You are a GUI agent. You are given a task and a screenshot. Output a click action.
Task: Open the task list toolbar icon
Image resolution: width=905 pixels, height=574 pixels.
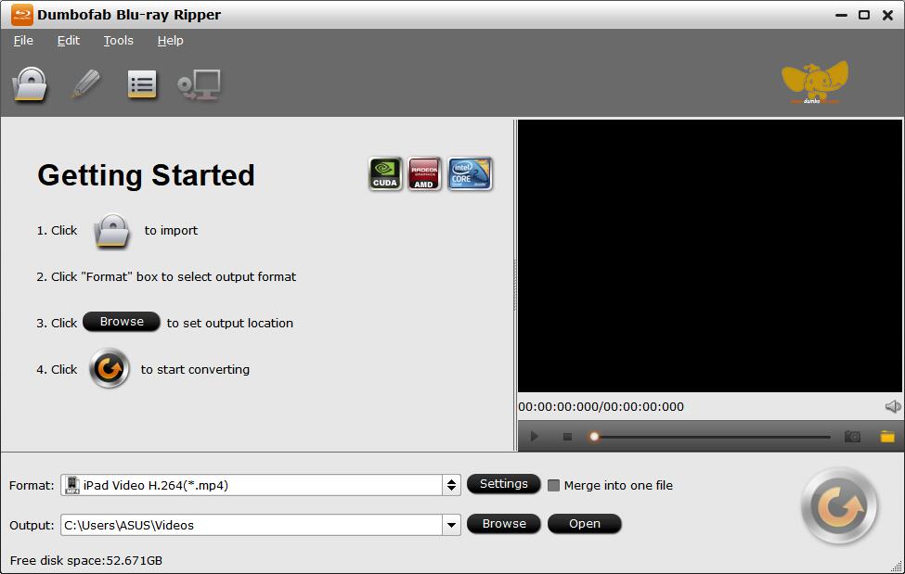tap(142, 85)
